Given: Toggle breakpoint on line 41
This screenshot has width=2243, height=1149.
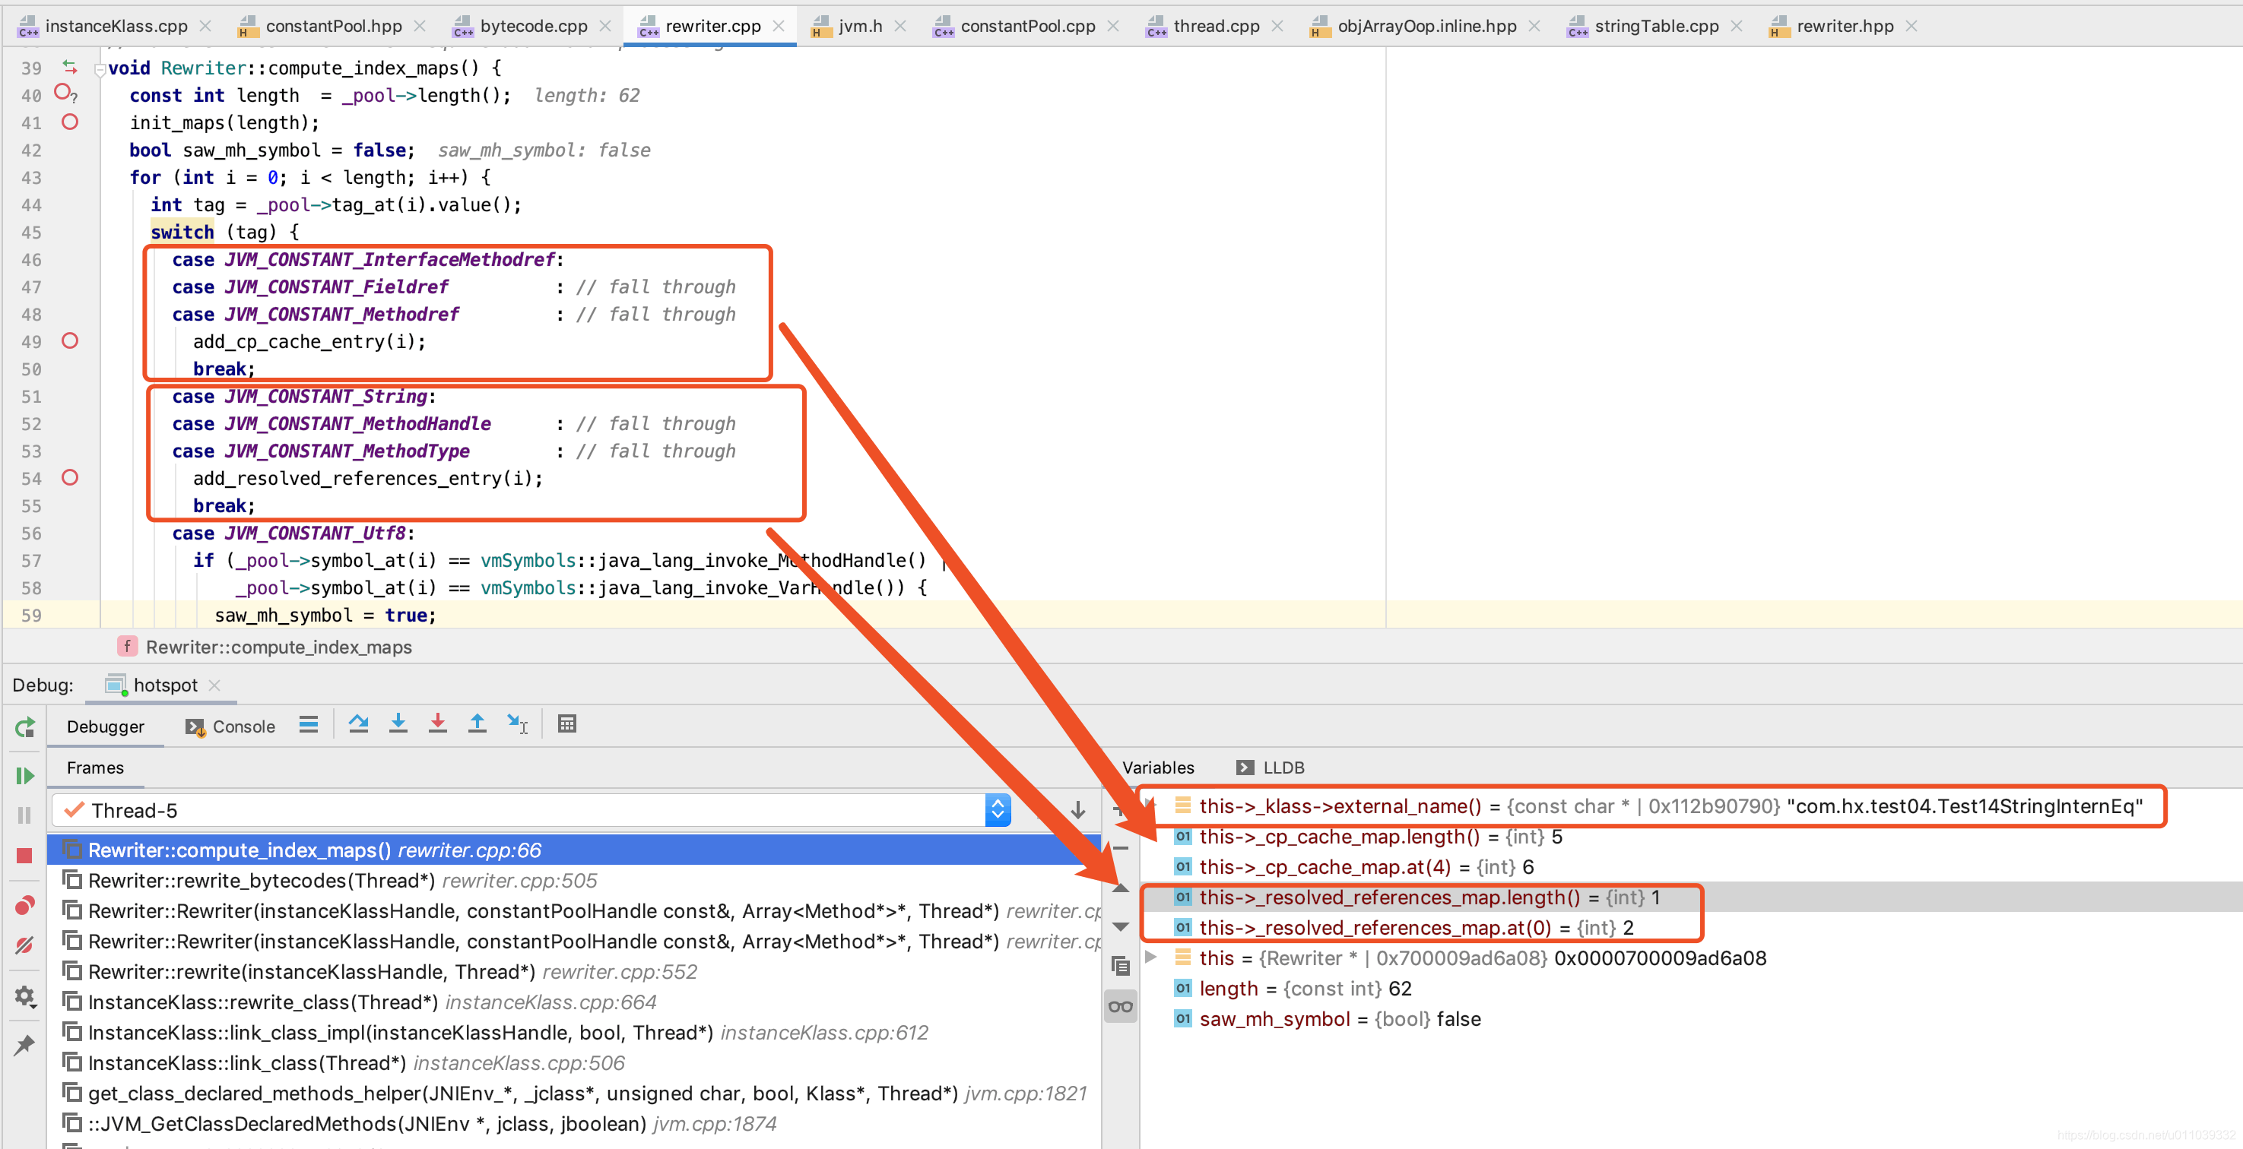Looking at the screenshot, I should coord(71,122).
